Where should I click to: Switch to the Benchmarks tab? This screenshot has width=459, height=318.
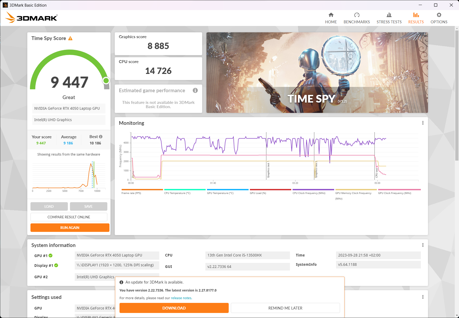[x=357, y=18]
